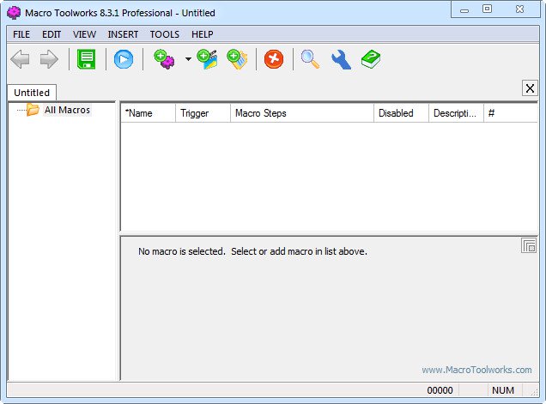Image resolution: width=546 pixels, height=404 pixels.
Task: Go forward with the right arrow icon
Action: [x=49, y=59]
